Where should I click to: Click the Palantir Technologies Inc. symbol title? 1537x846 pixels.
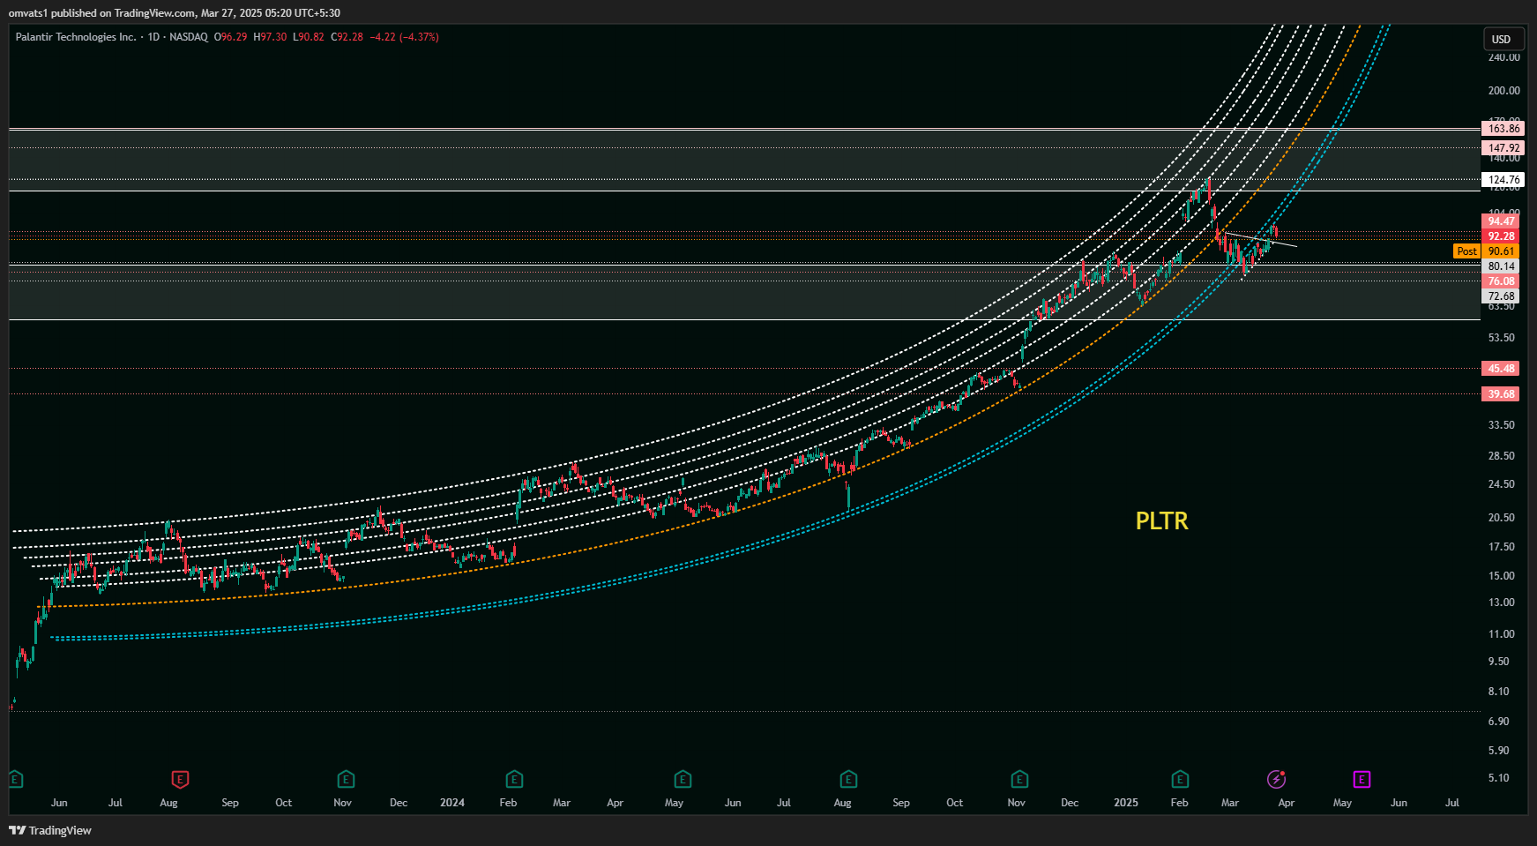76,37
